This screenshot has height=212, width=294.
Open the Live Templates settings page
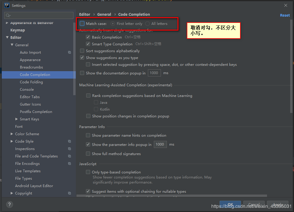[28, 171]
